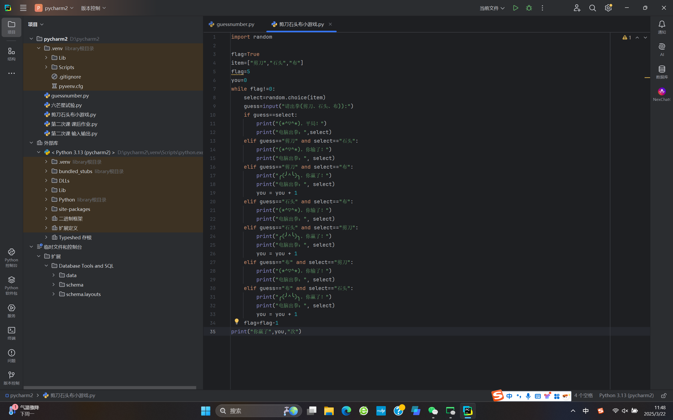673x420 pixels.
Task: Open 六芒星试验.py in project tree
Action: click(66, 105)
